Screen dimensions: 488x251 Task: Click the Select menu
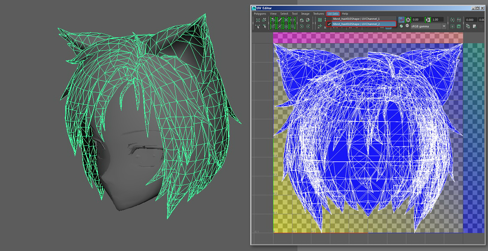(284, 14)
